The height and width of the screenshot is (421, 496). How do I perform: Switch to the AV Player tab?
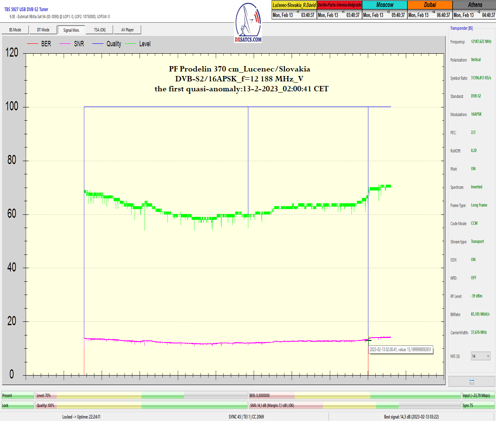127,30
